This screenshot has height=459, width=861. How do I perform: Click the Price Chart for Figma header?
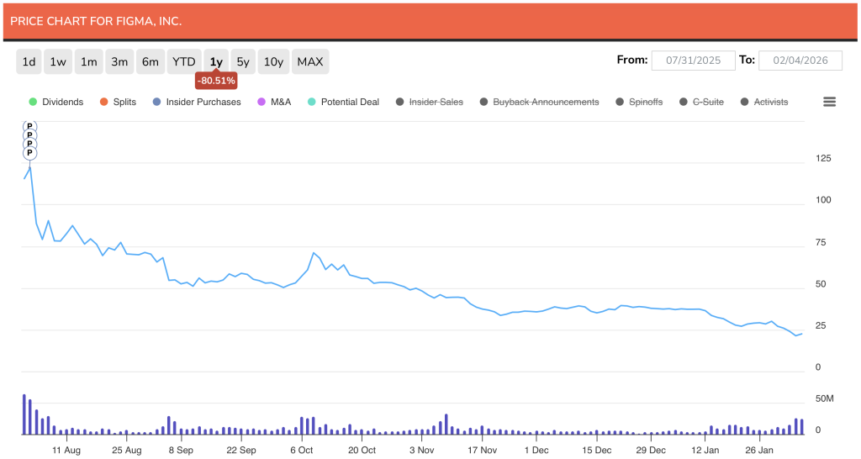coord(96,21)
